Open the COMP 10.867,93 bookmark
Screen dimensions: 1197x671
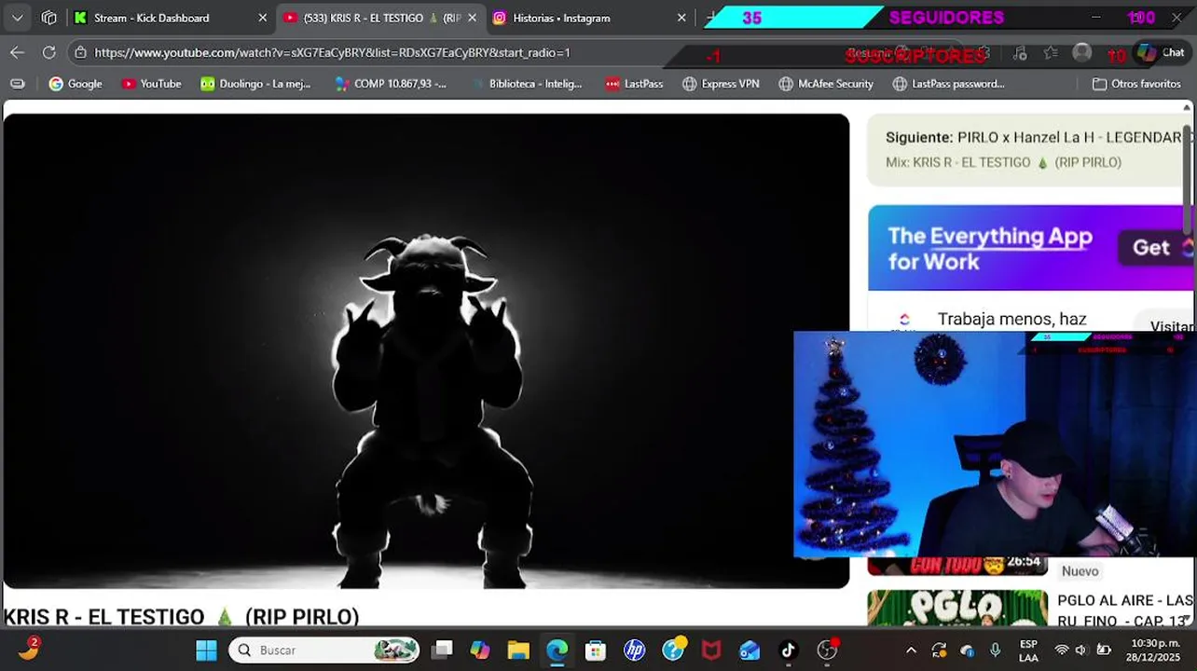(391, 84)
